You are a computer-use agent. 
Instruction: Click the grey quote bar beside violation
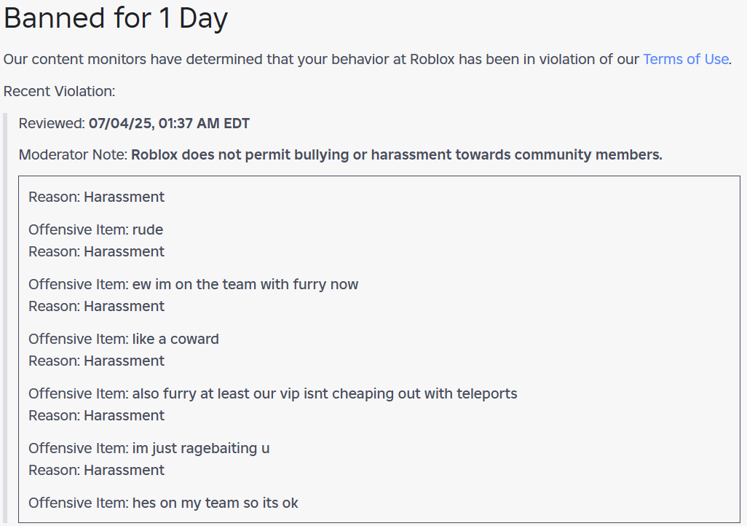point(5,318)
